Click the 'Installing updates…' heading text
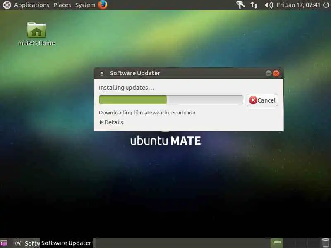 pos(127,88)
